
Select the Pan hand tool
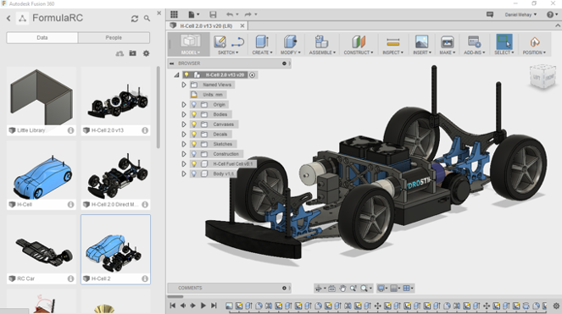[342, 289]
